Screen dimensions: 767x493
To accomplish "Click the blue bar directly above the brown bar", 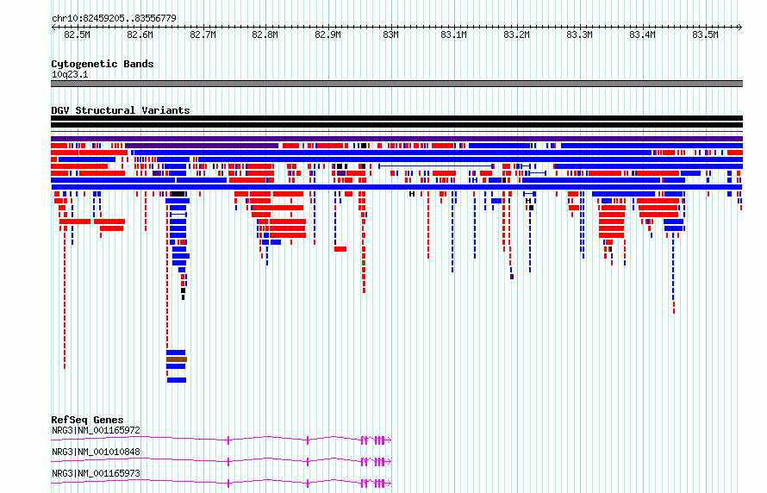I will (x=176, y=353).
